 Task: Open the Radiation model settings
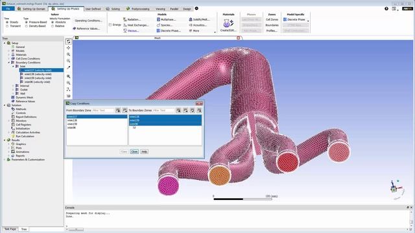tap(132, 19)
